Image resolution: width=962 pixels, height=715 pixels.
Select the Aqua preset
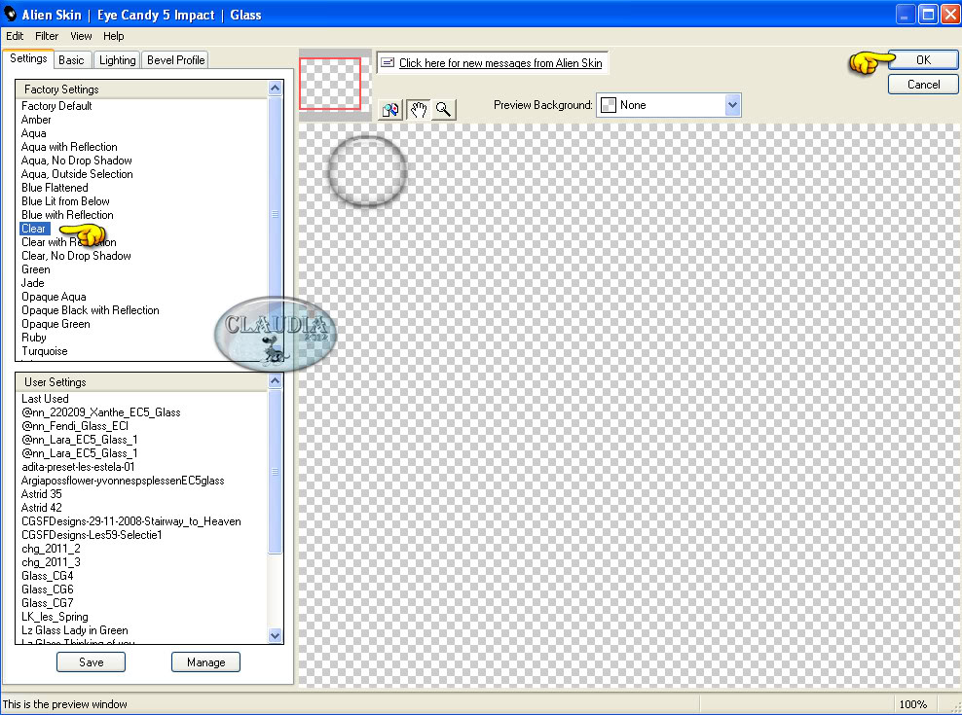pyautogui.click(x=34, y=133)
